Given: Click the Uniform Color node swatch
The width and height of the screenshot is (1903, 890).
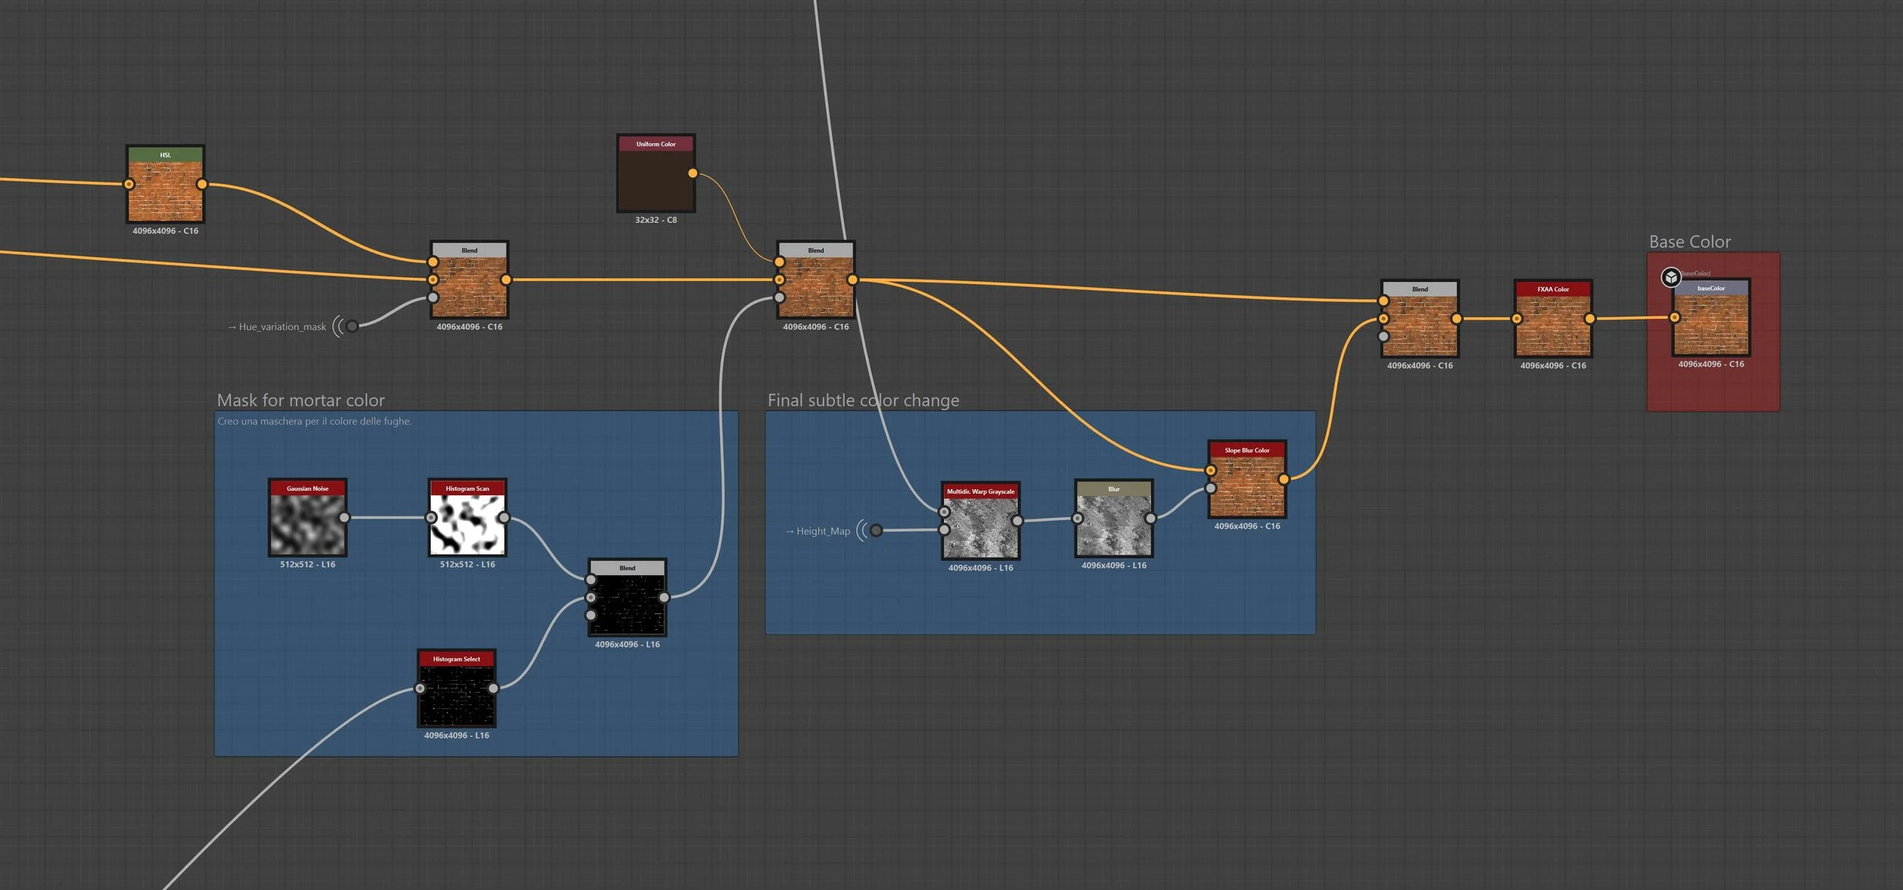Looking at the screenshot, I should [x=655, y=180].
